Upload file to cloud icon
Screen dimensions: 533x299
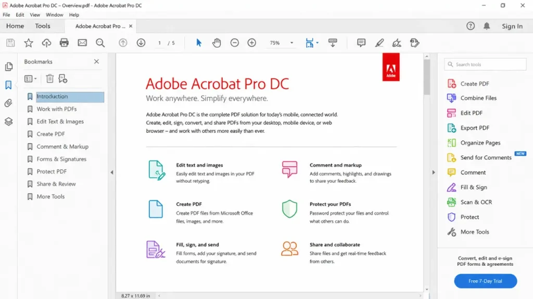pyautogui.click(x=46, y=43)
